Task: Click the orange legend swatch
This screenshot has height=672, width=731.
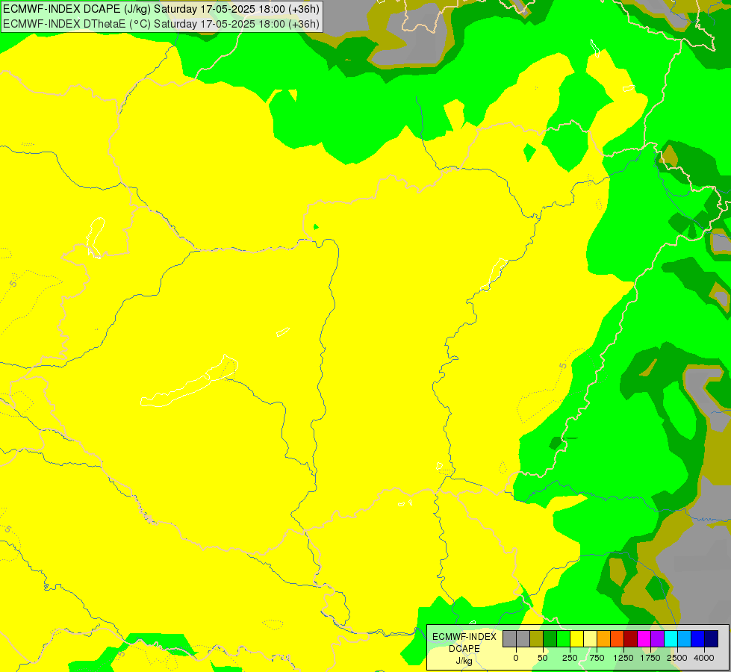Action: point(604,638)
